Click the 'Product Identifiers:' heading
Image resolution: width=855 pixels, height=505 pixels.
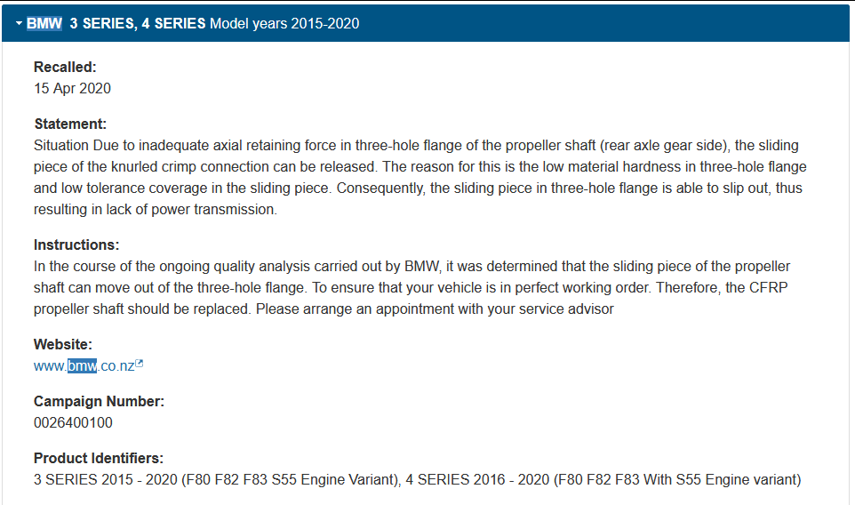(99, 458)
